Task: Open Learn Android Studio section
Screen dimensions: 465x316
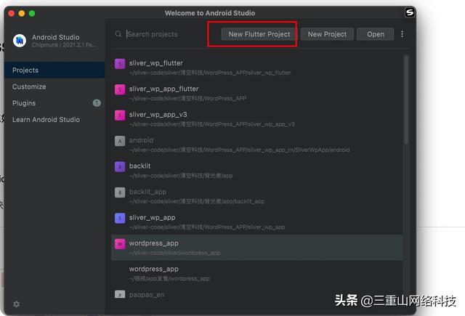Action: click(x=54, y=119)
